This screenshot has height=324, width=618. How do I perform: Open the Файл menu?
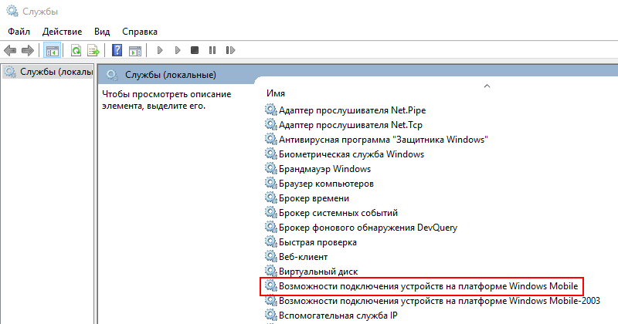click(x=19, y=32)
